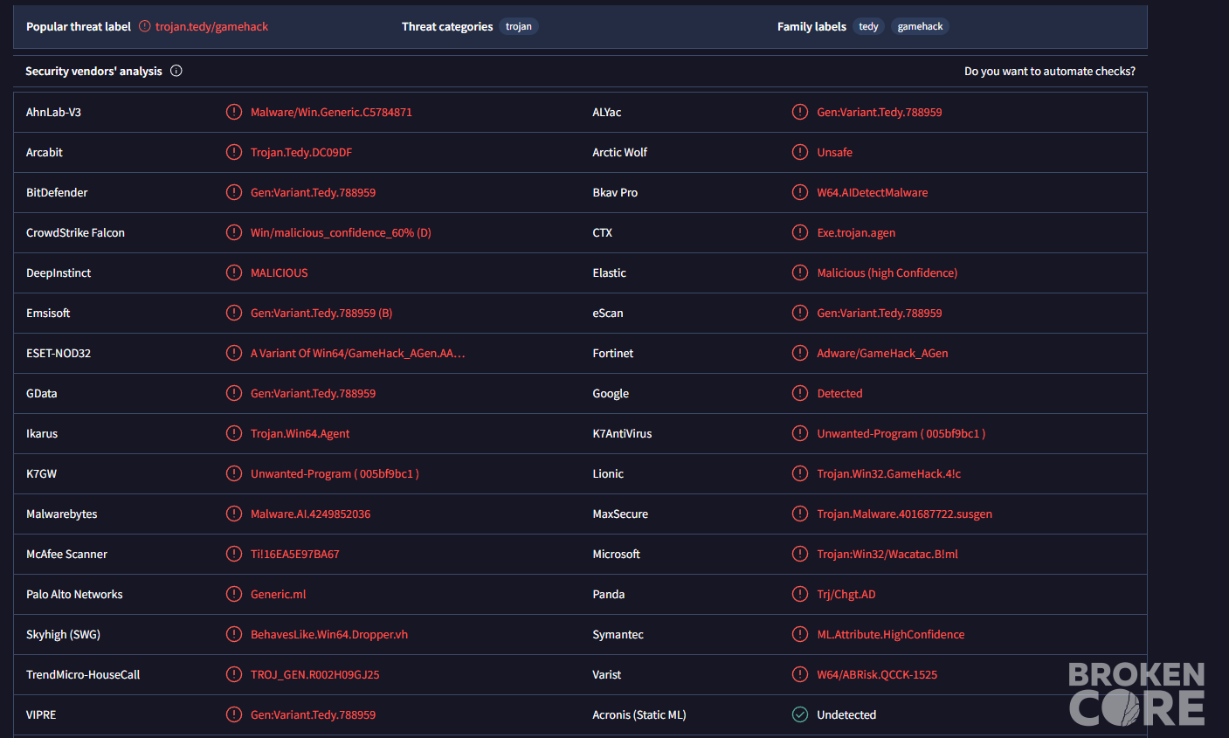Click the Trojan.Win64.Agent result for Ikarus

point(300,433)
